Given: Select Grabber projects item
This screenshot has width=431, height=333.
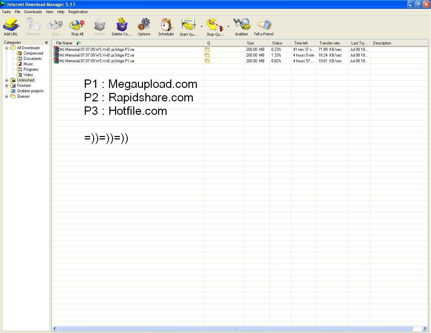Looking at the screenshot, I should click(x=30, y=91).
